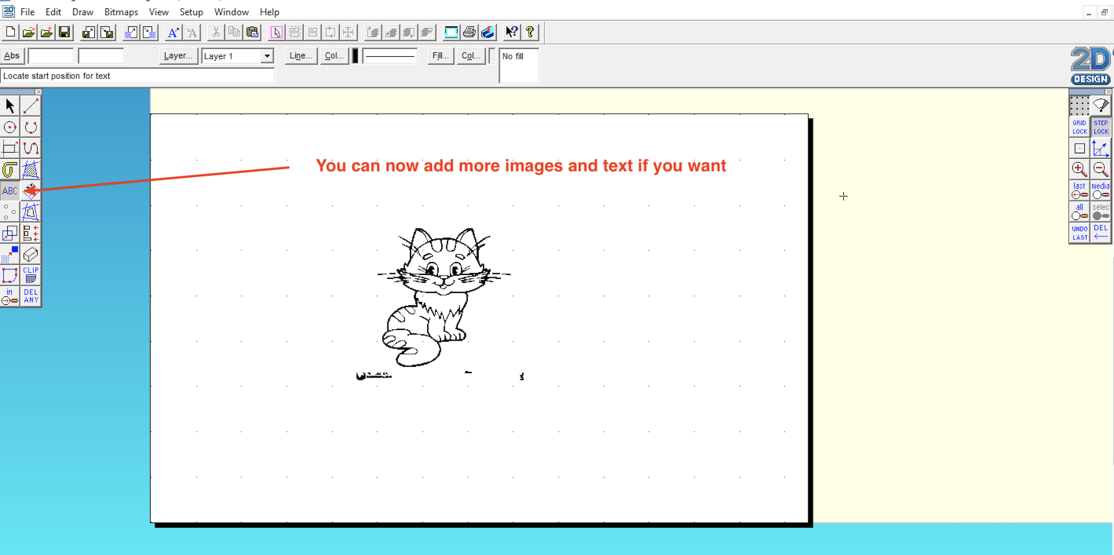Open the line style selector

[390, 56]
